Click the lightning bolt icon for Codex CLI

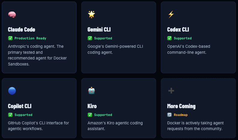(x=171, y=14)
